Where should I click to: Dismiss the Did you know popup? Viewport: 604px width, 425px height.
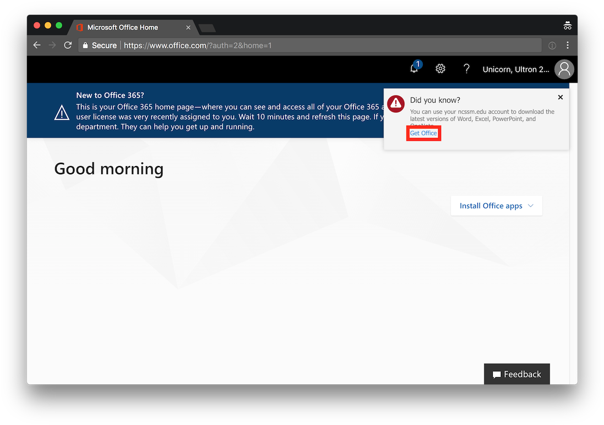560,97
